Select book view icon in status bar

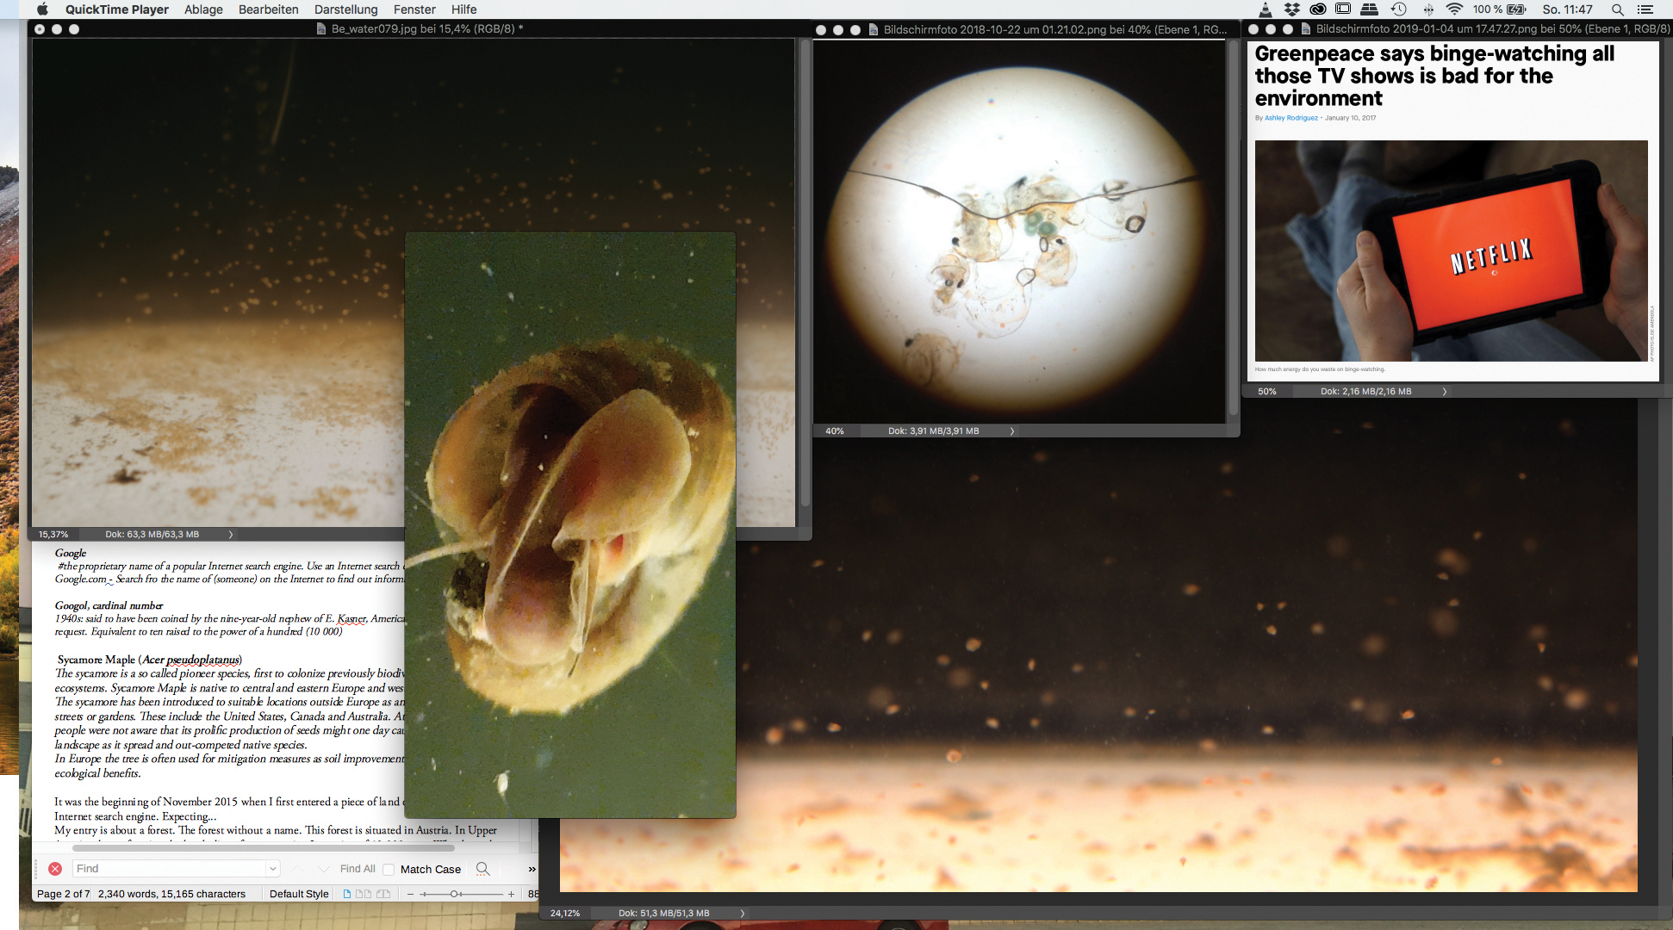(383, 894)
